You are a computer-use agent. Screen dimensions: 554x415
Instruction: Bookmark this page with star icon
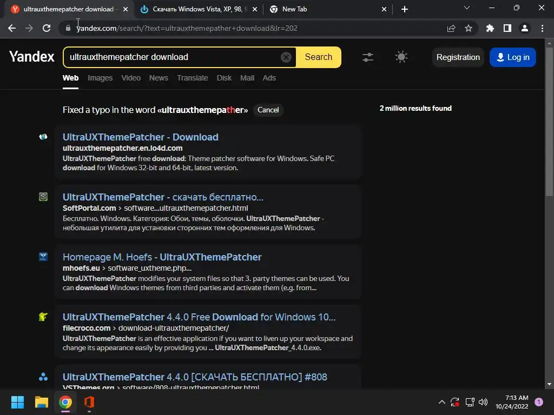[469, 28]
